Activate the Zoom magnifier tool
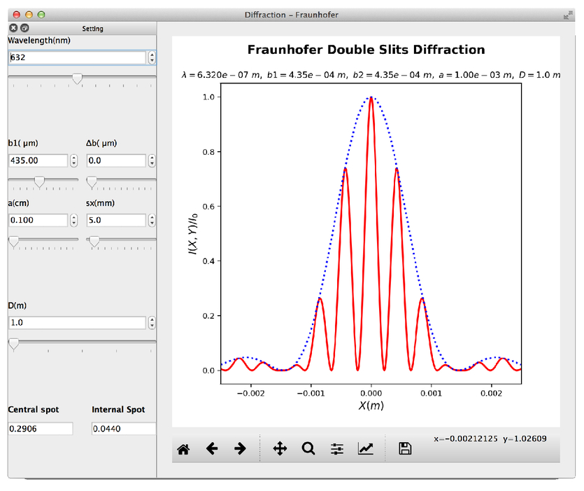 (x=308, y=448)
